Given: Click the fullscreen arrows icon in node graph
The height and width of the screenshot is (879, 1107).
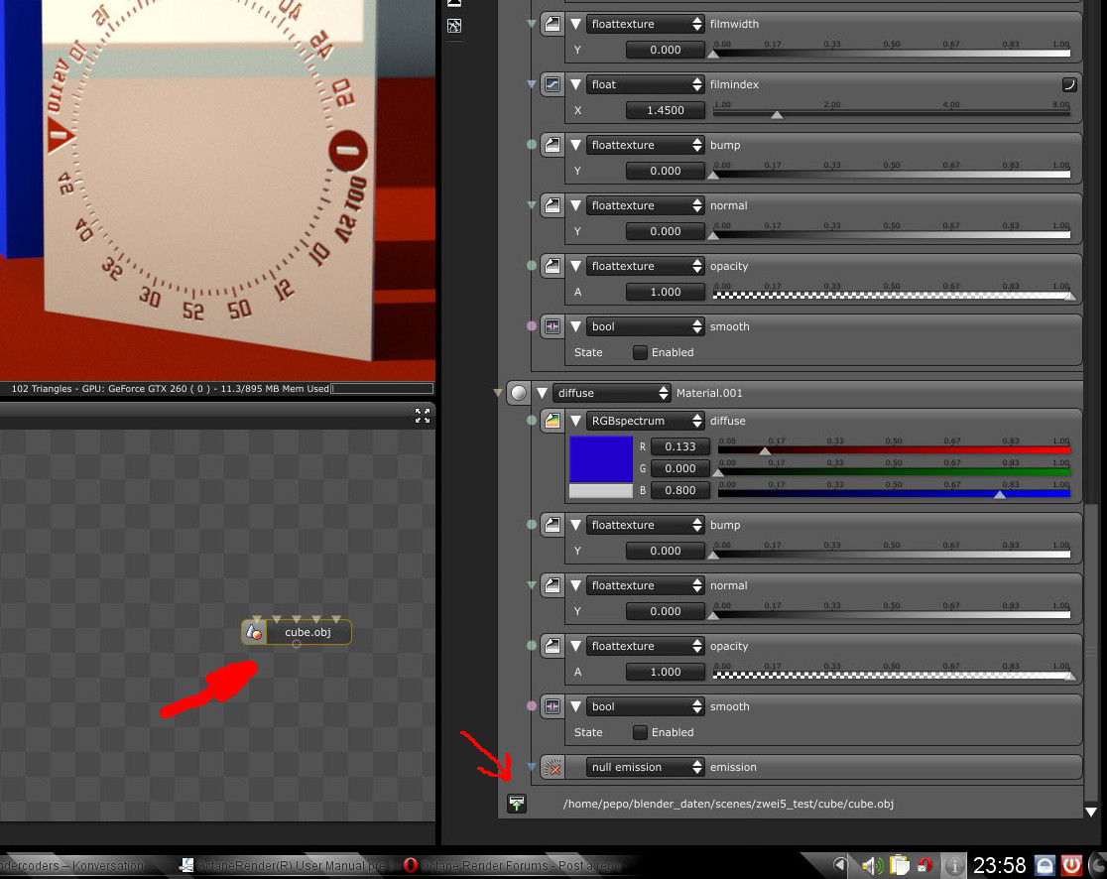Looking at the screenshot, I should pyautogui.click(x=423, y=416).
